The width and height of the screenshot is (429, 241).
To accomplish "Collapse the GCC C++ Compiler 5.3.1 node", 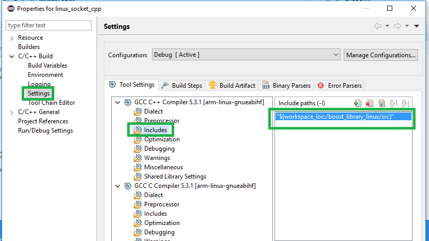I will point(119,102).
